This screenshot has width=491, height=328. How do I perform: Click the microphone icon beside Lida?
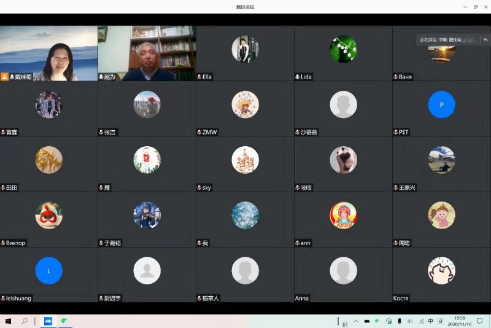[298, 77]
